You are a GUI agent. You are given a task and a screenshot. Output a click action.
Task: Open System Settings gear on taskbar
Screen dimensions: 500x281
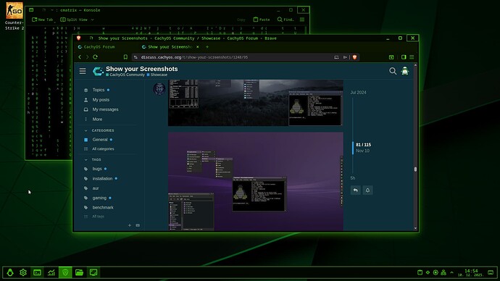click(x=23, y=272)
